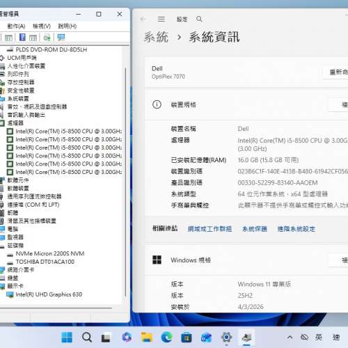Select the 磁碟機 category
The height and width of the screenshot is (348, 348).
point(15,246)
